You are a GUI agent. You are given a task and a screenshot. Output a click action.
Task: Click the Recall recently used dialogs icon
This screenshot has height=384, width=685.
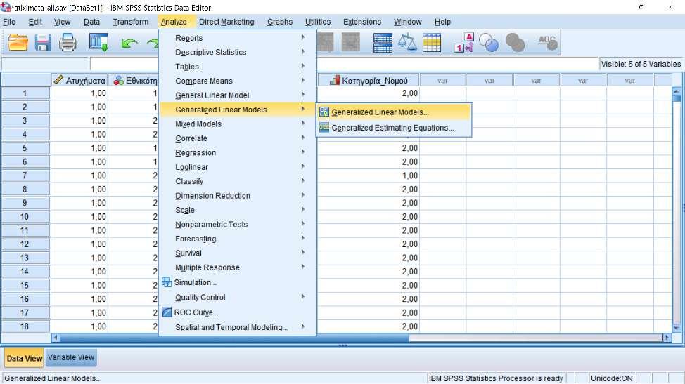(98, 43)
